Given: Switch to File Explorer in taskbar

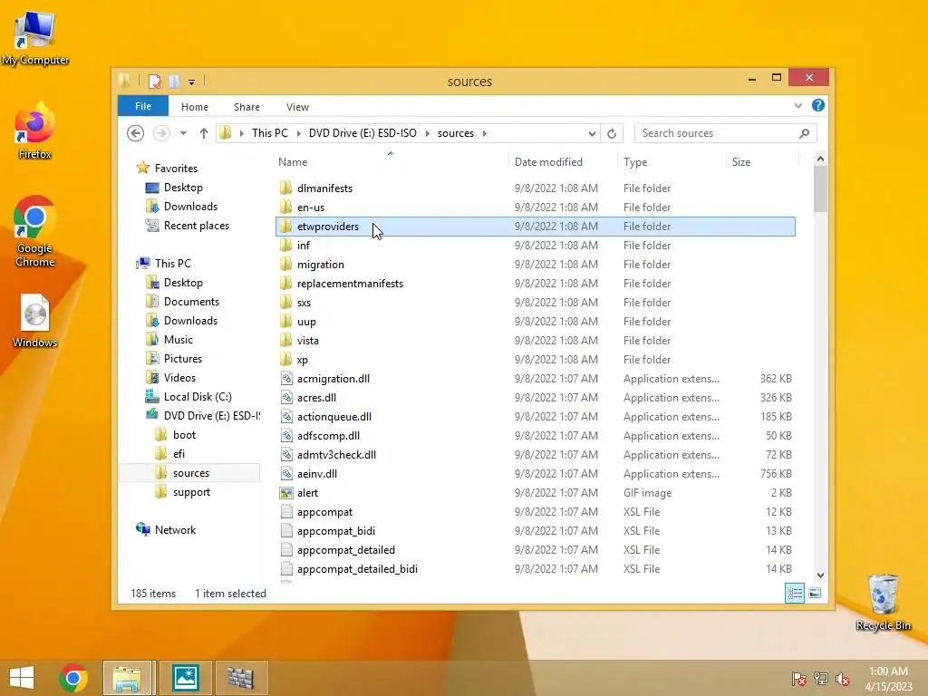Looking at the screenshot, I should click(128, 678).
